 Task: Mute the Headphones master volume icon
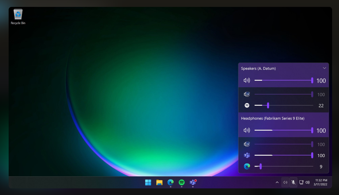point(247,130)
